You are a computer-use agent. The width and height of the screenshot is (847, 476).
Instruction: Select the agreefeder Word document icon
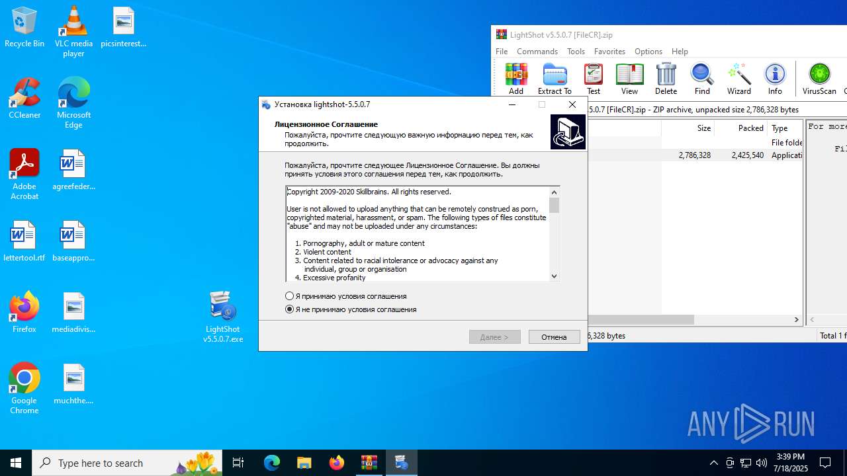point(73,171)
